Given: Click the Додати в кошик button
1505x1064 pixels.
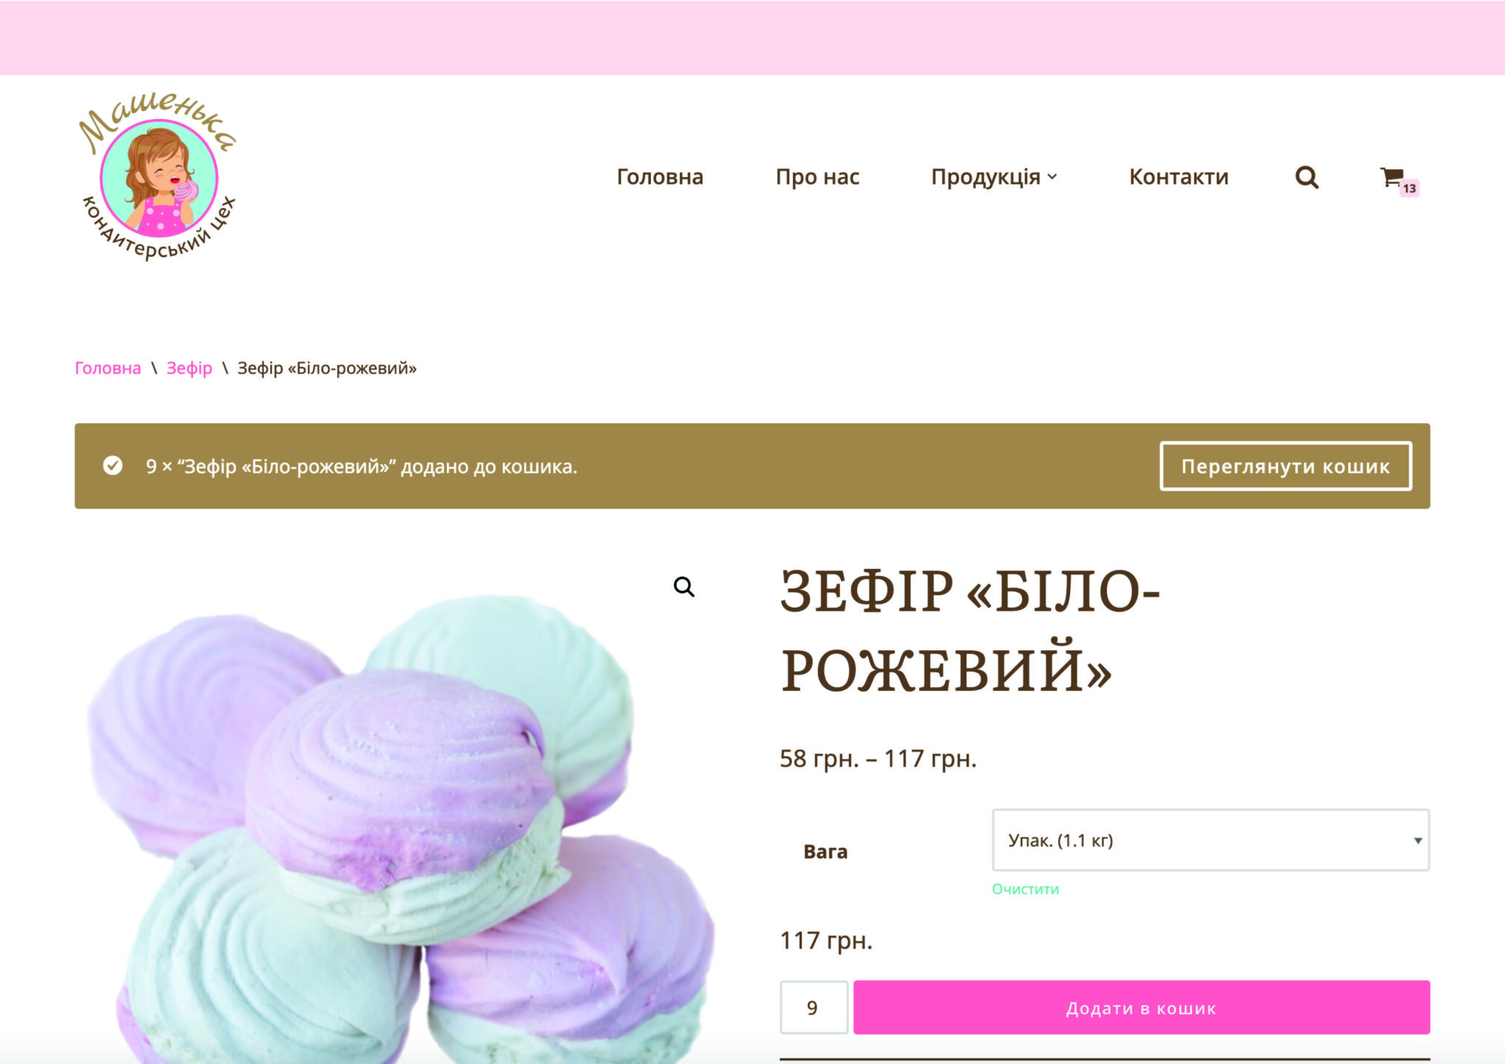Looking at the screenshot, I should 1141,1007.
